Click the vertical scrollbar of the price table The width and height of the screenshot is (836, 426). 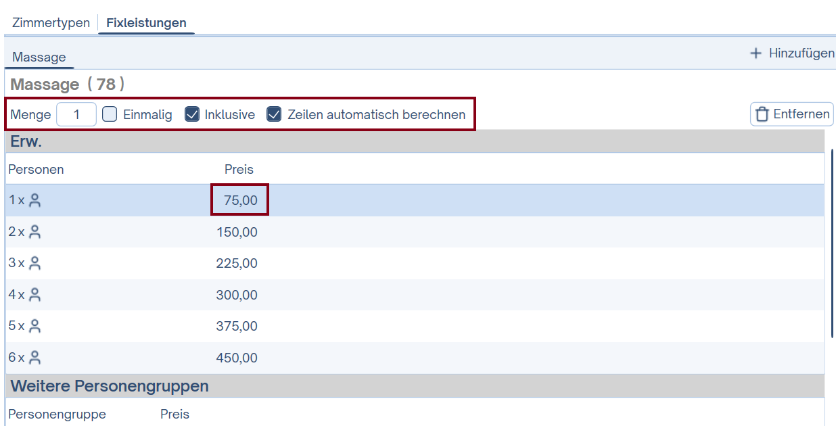(x=832, y=243)
